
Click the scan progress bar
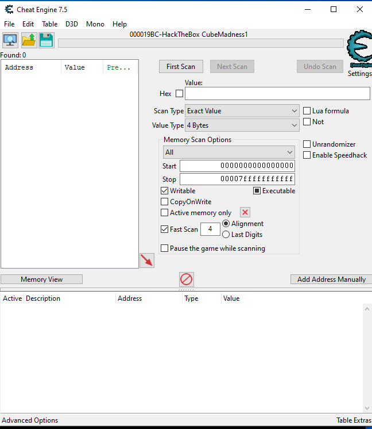201,43
